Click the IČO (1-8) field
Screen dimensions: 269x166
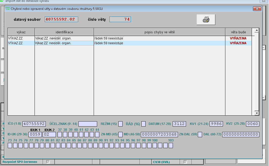click(x=34, y=124)
